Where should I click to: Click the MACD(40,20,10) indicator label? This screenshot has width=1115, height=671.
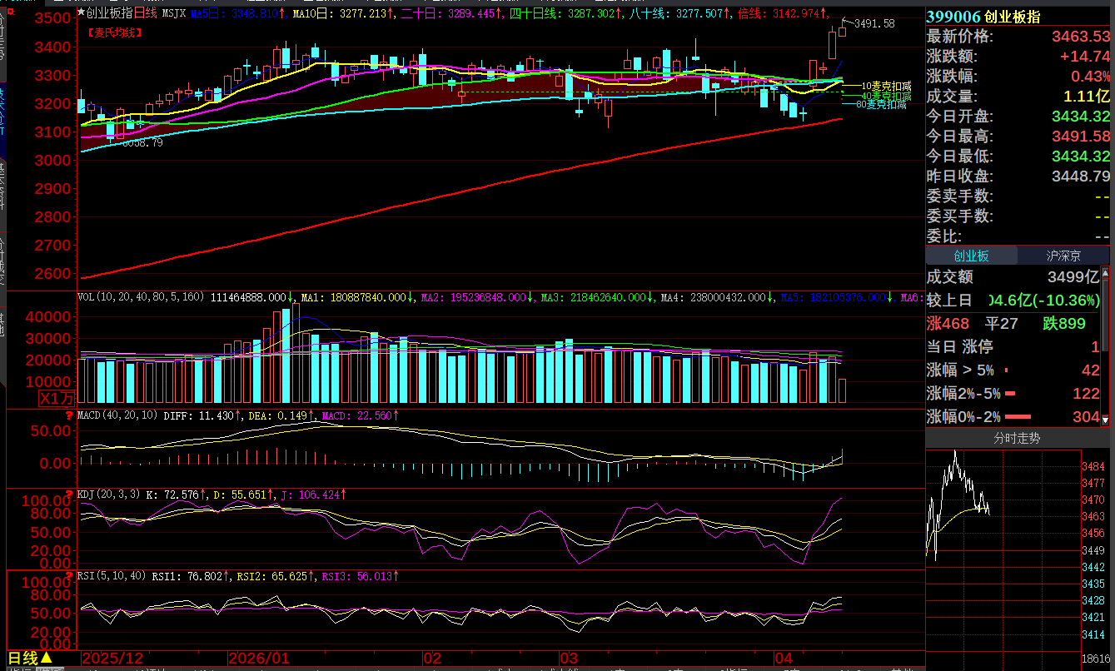[117, 415]
